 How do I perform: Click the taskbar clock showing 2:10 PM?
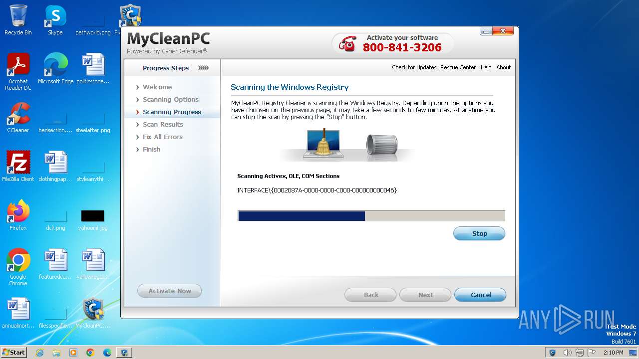(x=613, y=353)
